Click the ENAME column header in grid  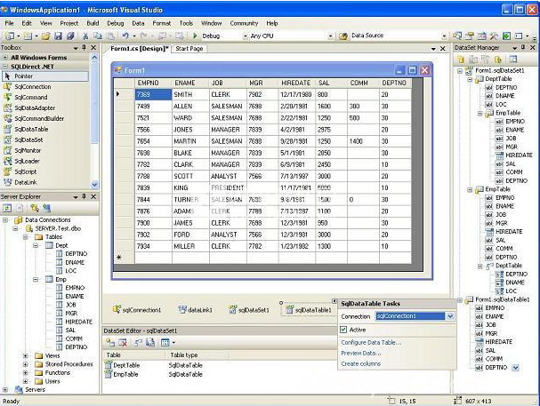click(x=190, y=83)
